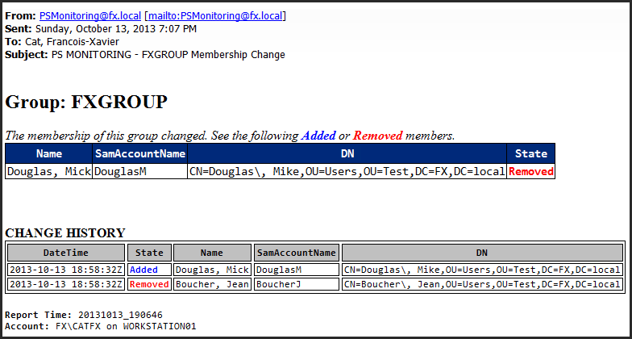This screenshot has height=339, width=632.
Task: Click the red italic 'Removed' word in the sentence
Action: tap(377, 136)
